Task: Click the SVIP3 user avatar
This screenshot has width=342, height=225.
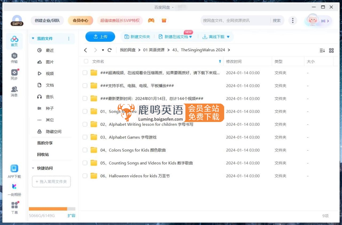Action: (17, 21)
